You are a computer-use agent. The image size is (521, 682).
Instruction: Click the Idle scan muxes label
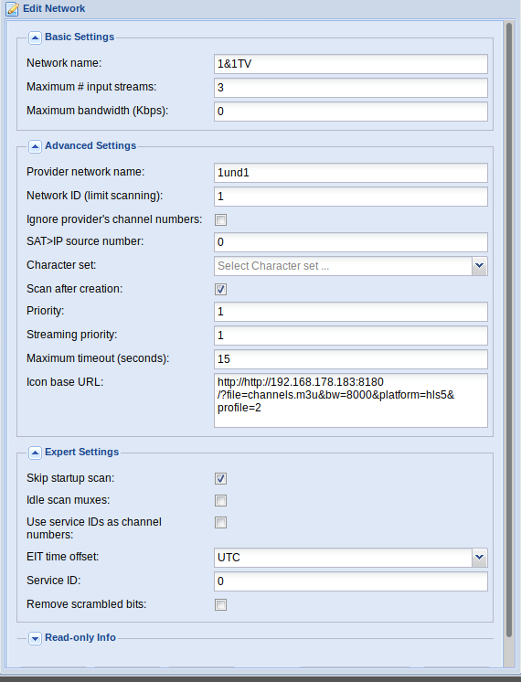point(69,500)
